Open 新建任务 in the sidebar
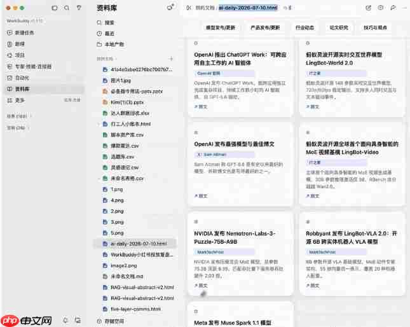Image resolution: width=410 pixels, height=327 pixels. pyautogui.click(x=44, y=32)
